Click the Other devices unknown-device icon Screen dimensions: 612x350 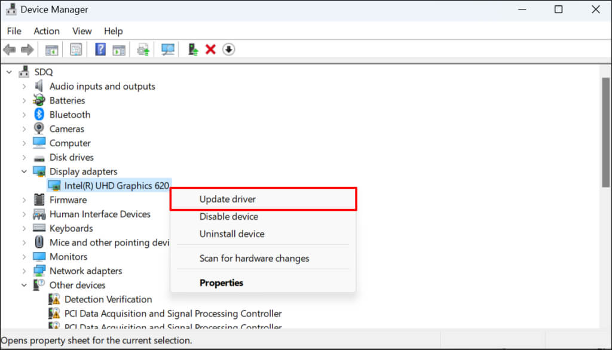[39, 285]
